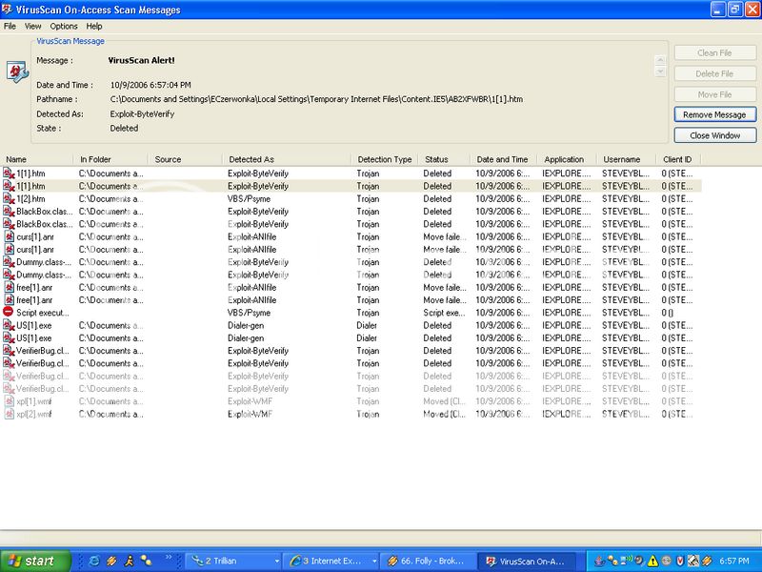This screenshot has height=572, width=762.
Task: Click the Delete File button
Action: 715,74
